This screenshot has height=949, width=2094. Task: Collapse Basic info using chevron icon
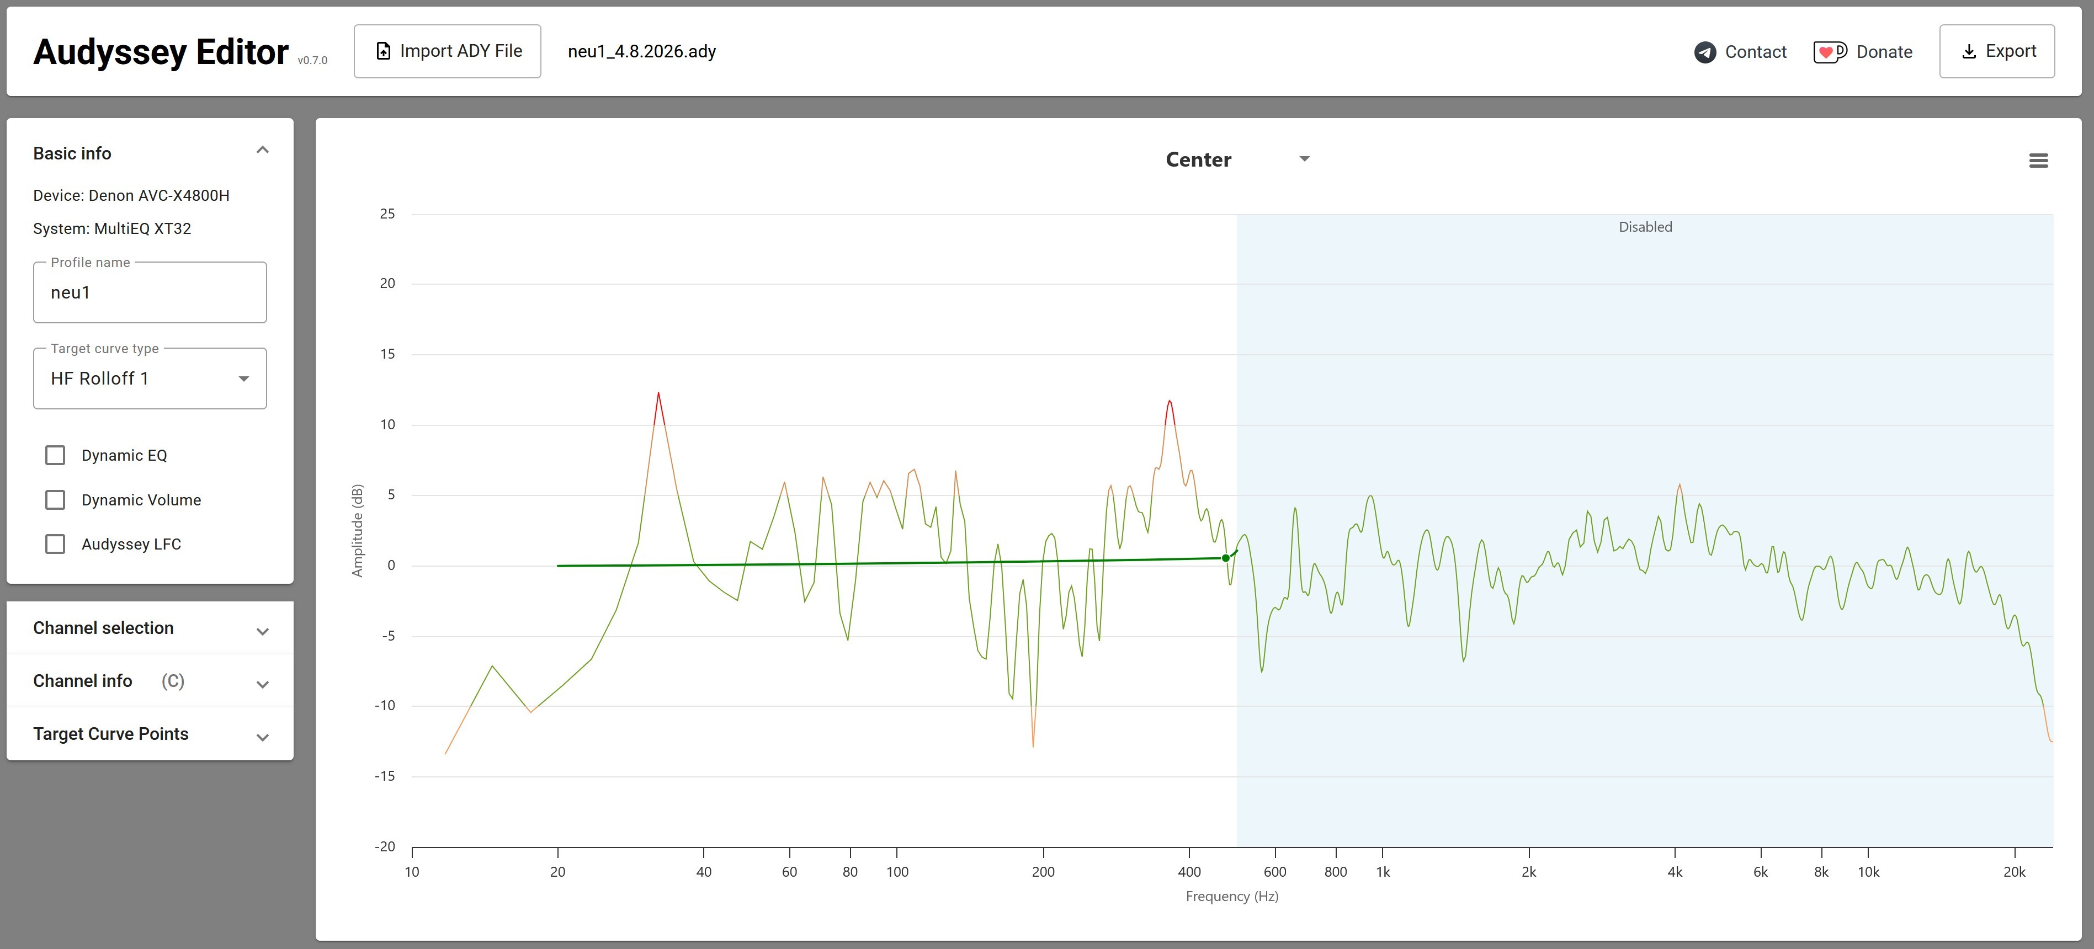tap(263, 150)
